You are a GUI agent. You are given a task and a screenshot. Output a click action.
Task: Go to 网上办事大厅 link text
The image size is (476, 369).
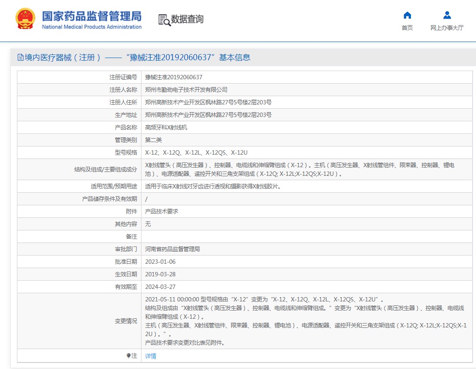point(447,28)
